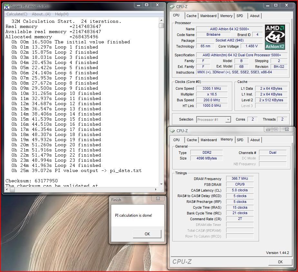Open the About...(A) menu in Super PI
298x272 pixels.
[x=41, y=14]
